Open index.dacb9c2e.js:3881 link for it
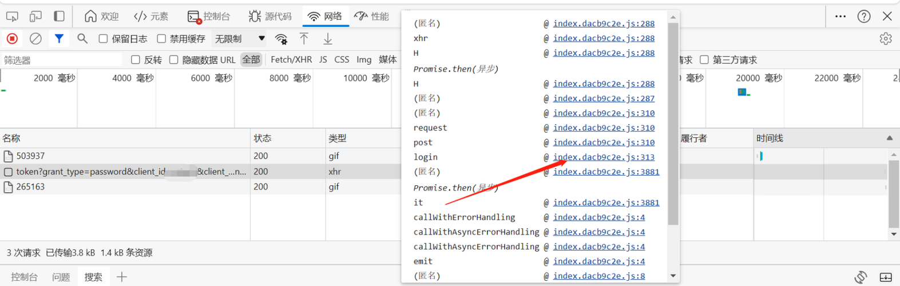The image size is (900, 286). pyautogui.click(x=606, y=202)
